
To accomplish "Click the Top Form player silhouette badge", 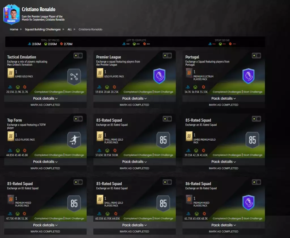I will coord(74,140).
